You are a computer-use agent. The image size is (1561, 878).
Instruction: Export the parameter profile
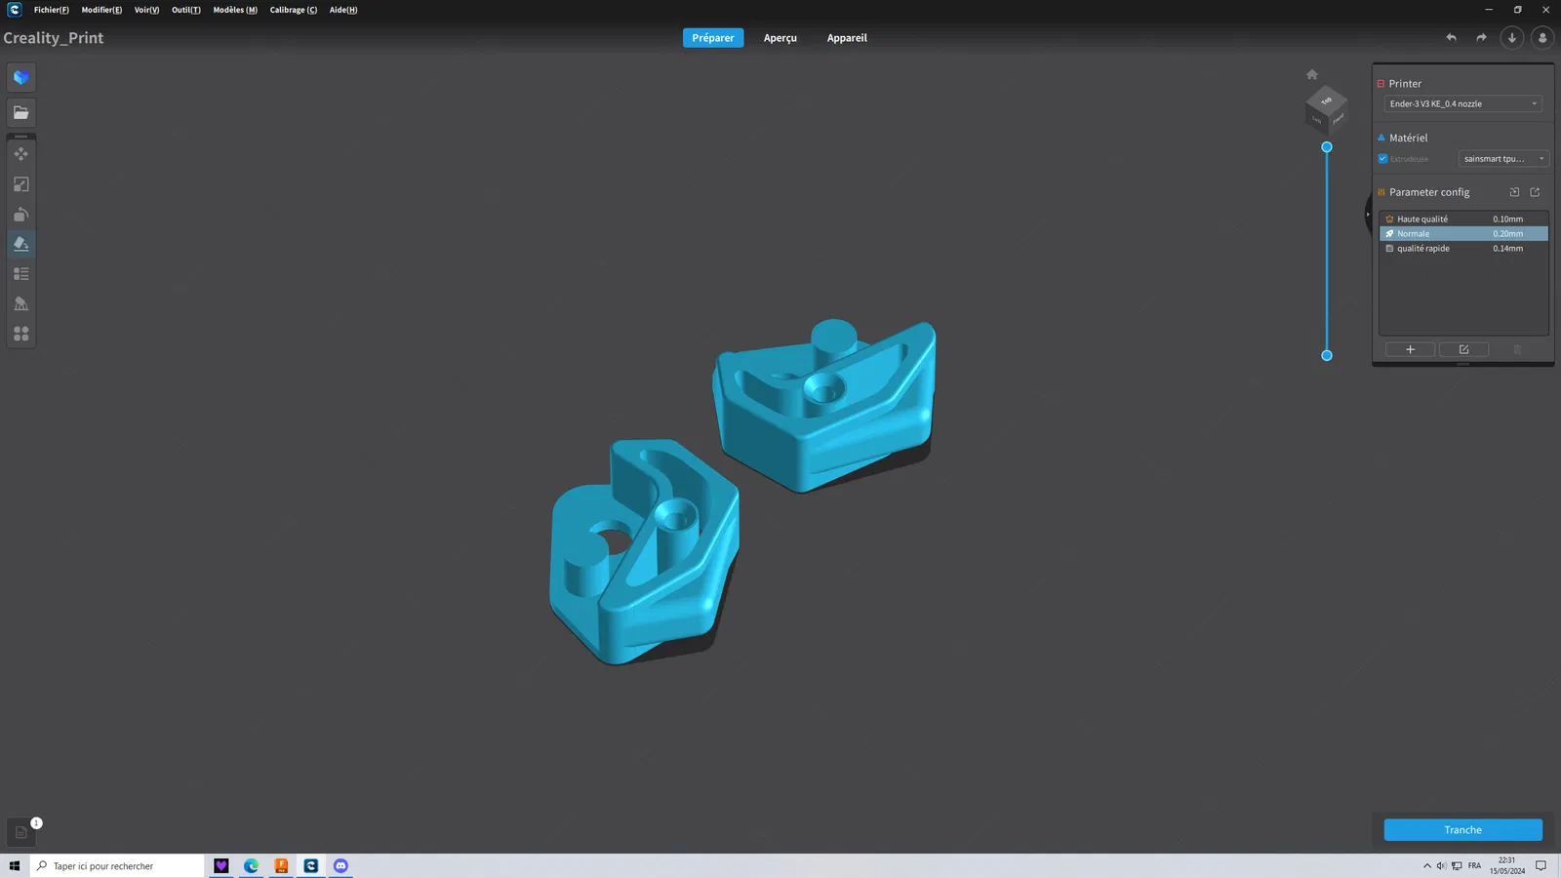[1535, 192]
